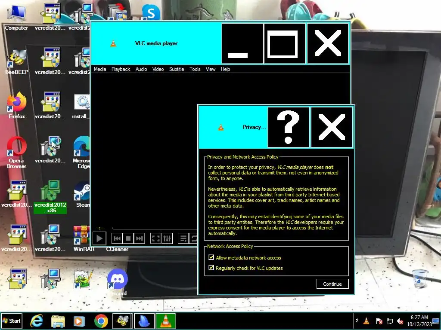Select the BeeBEEP desktop shortcut
Image resolution: width=441 pixels, height=330 pixels.
click(x=17, y=62)
